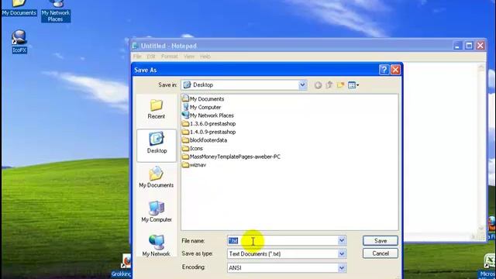Select My Documents desktop icon
The height and width of the screenshot is (279, 496).
(19, 8)
